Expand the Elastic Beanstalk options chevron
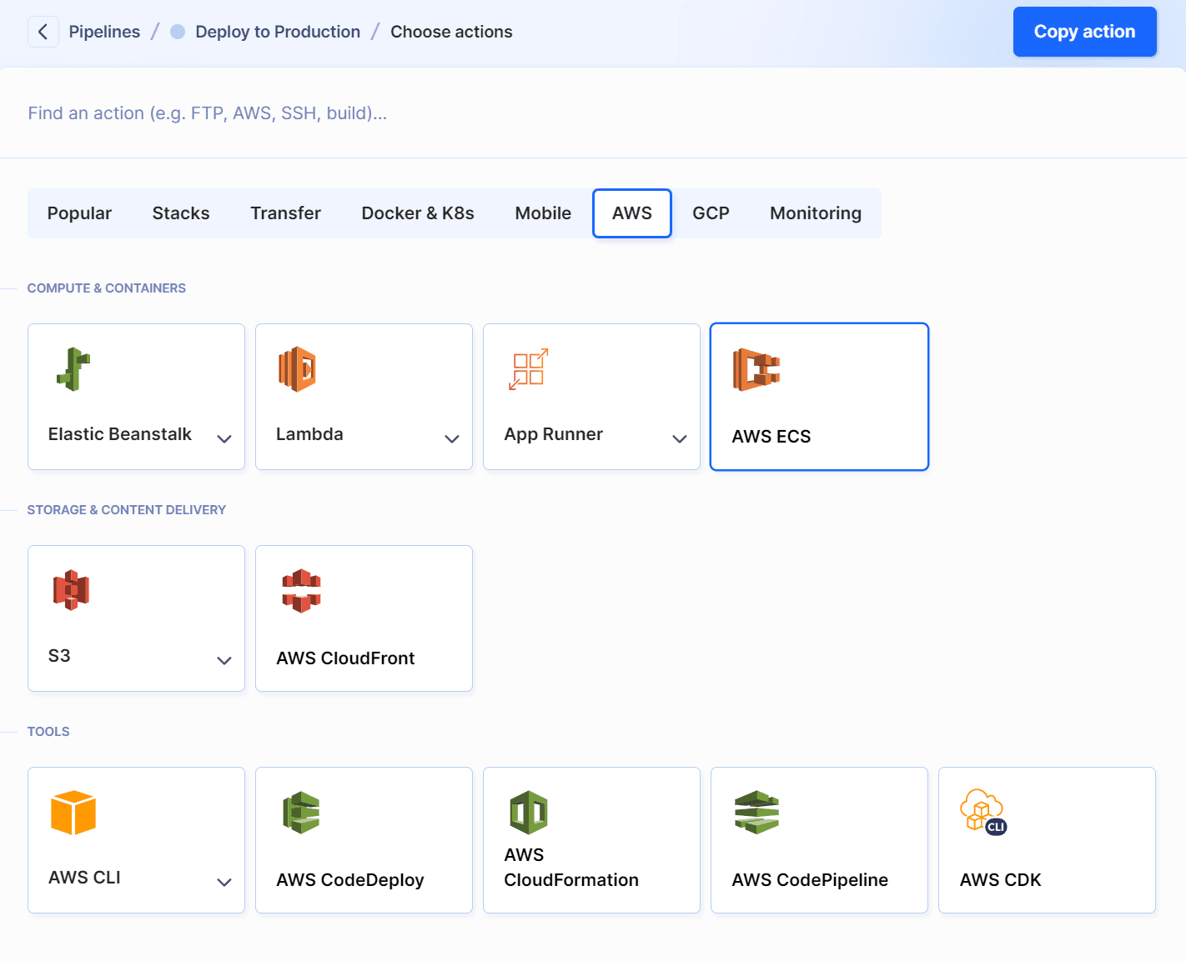Viewport: 1186px width, 961px height. pos(224,438)
